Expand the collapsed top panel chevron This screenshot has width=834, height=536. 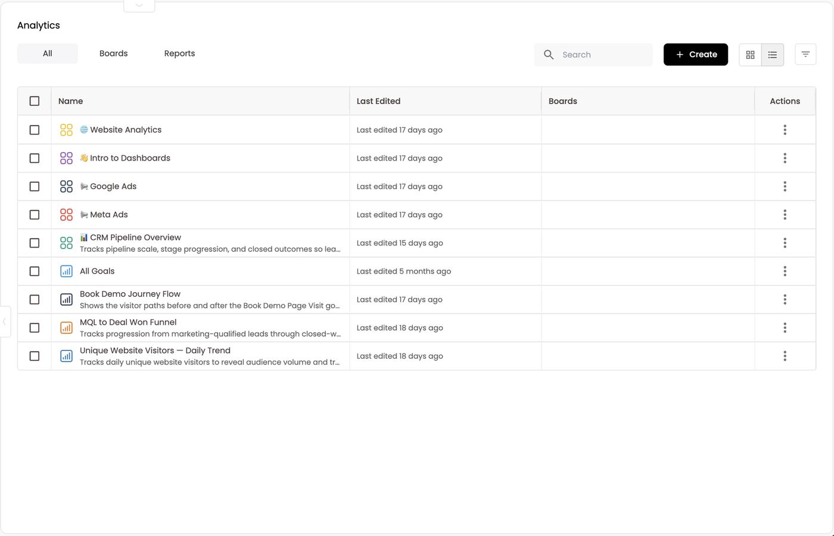tap(139, 5)
